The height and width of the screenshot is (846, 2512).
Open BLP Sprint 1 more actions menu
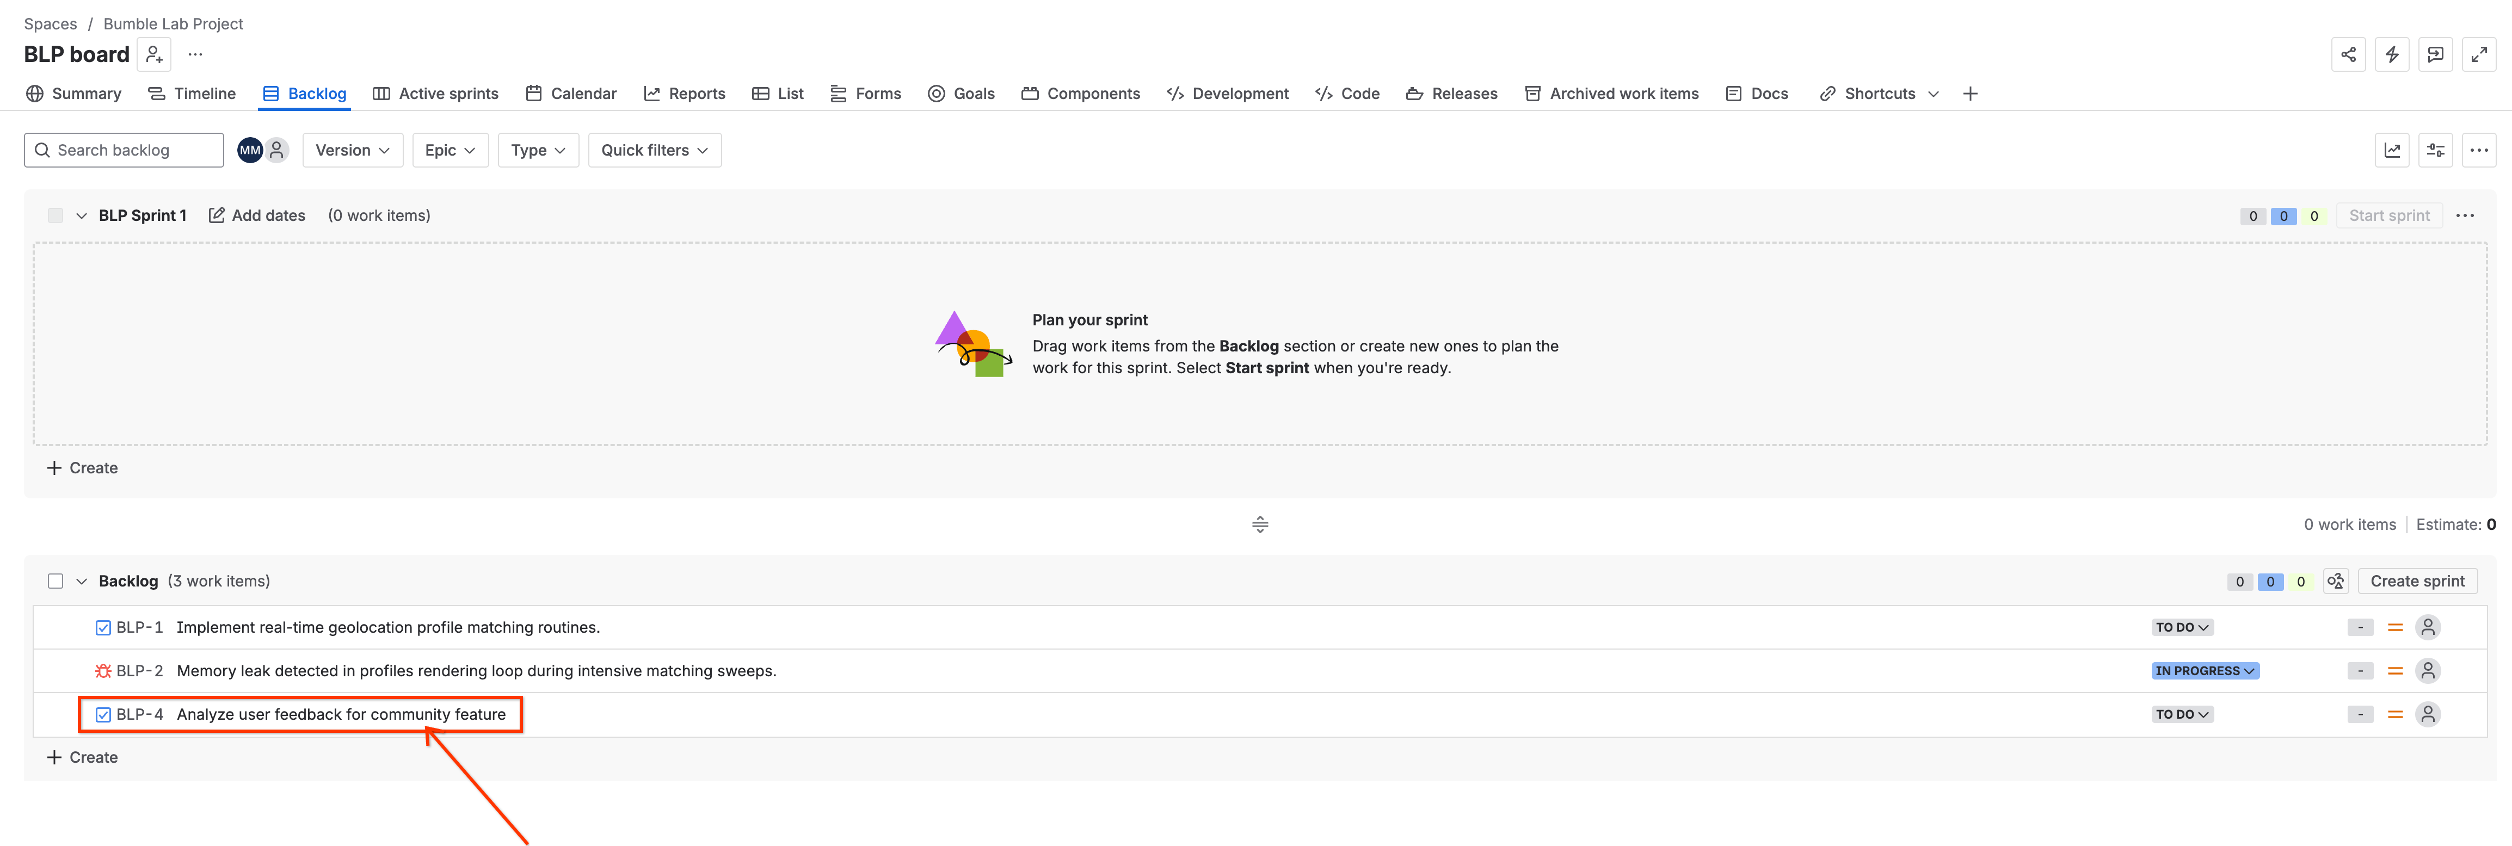pyautogui.click(x=2464, y=215)
